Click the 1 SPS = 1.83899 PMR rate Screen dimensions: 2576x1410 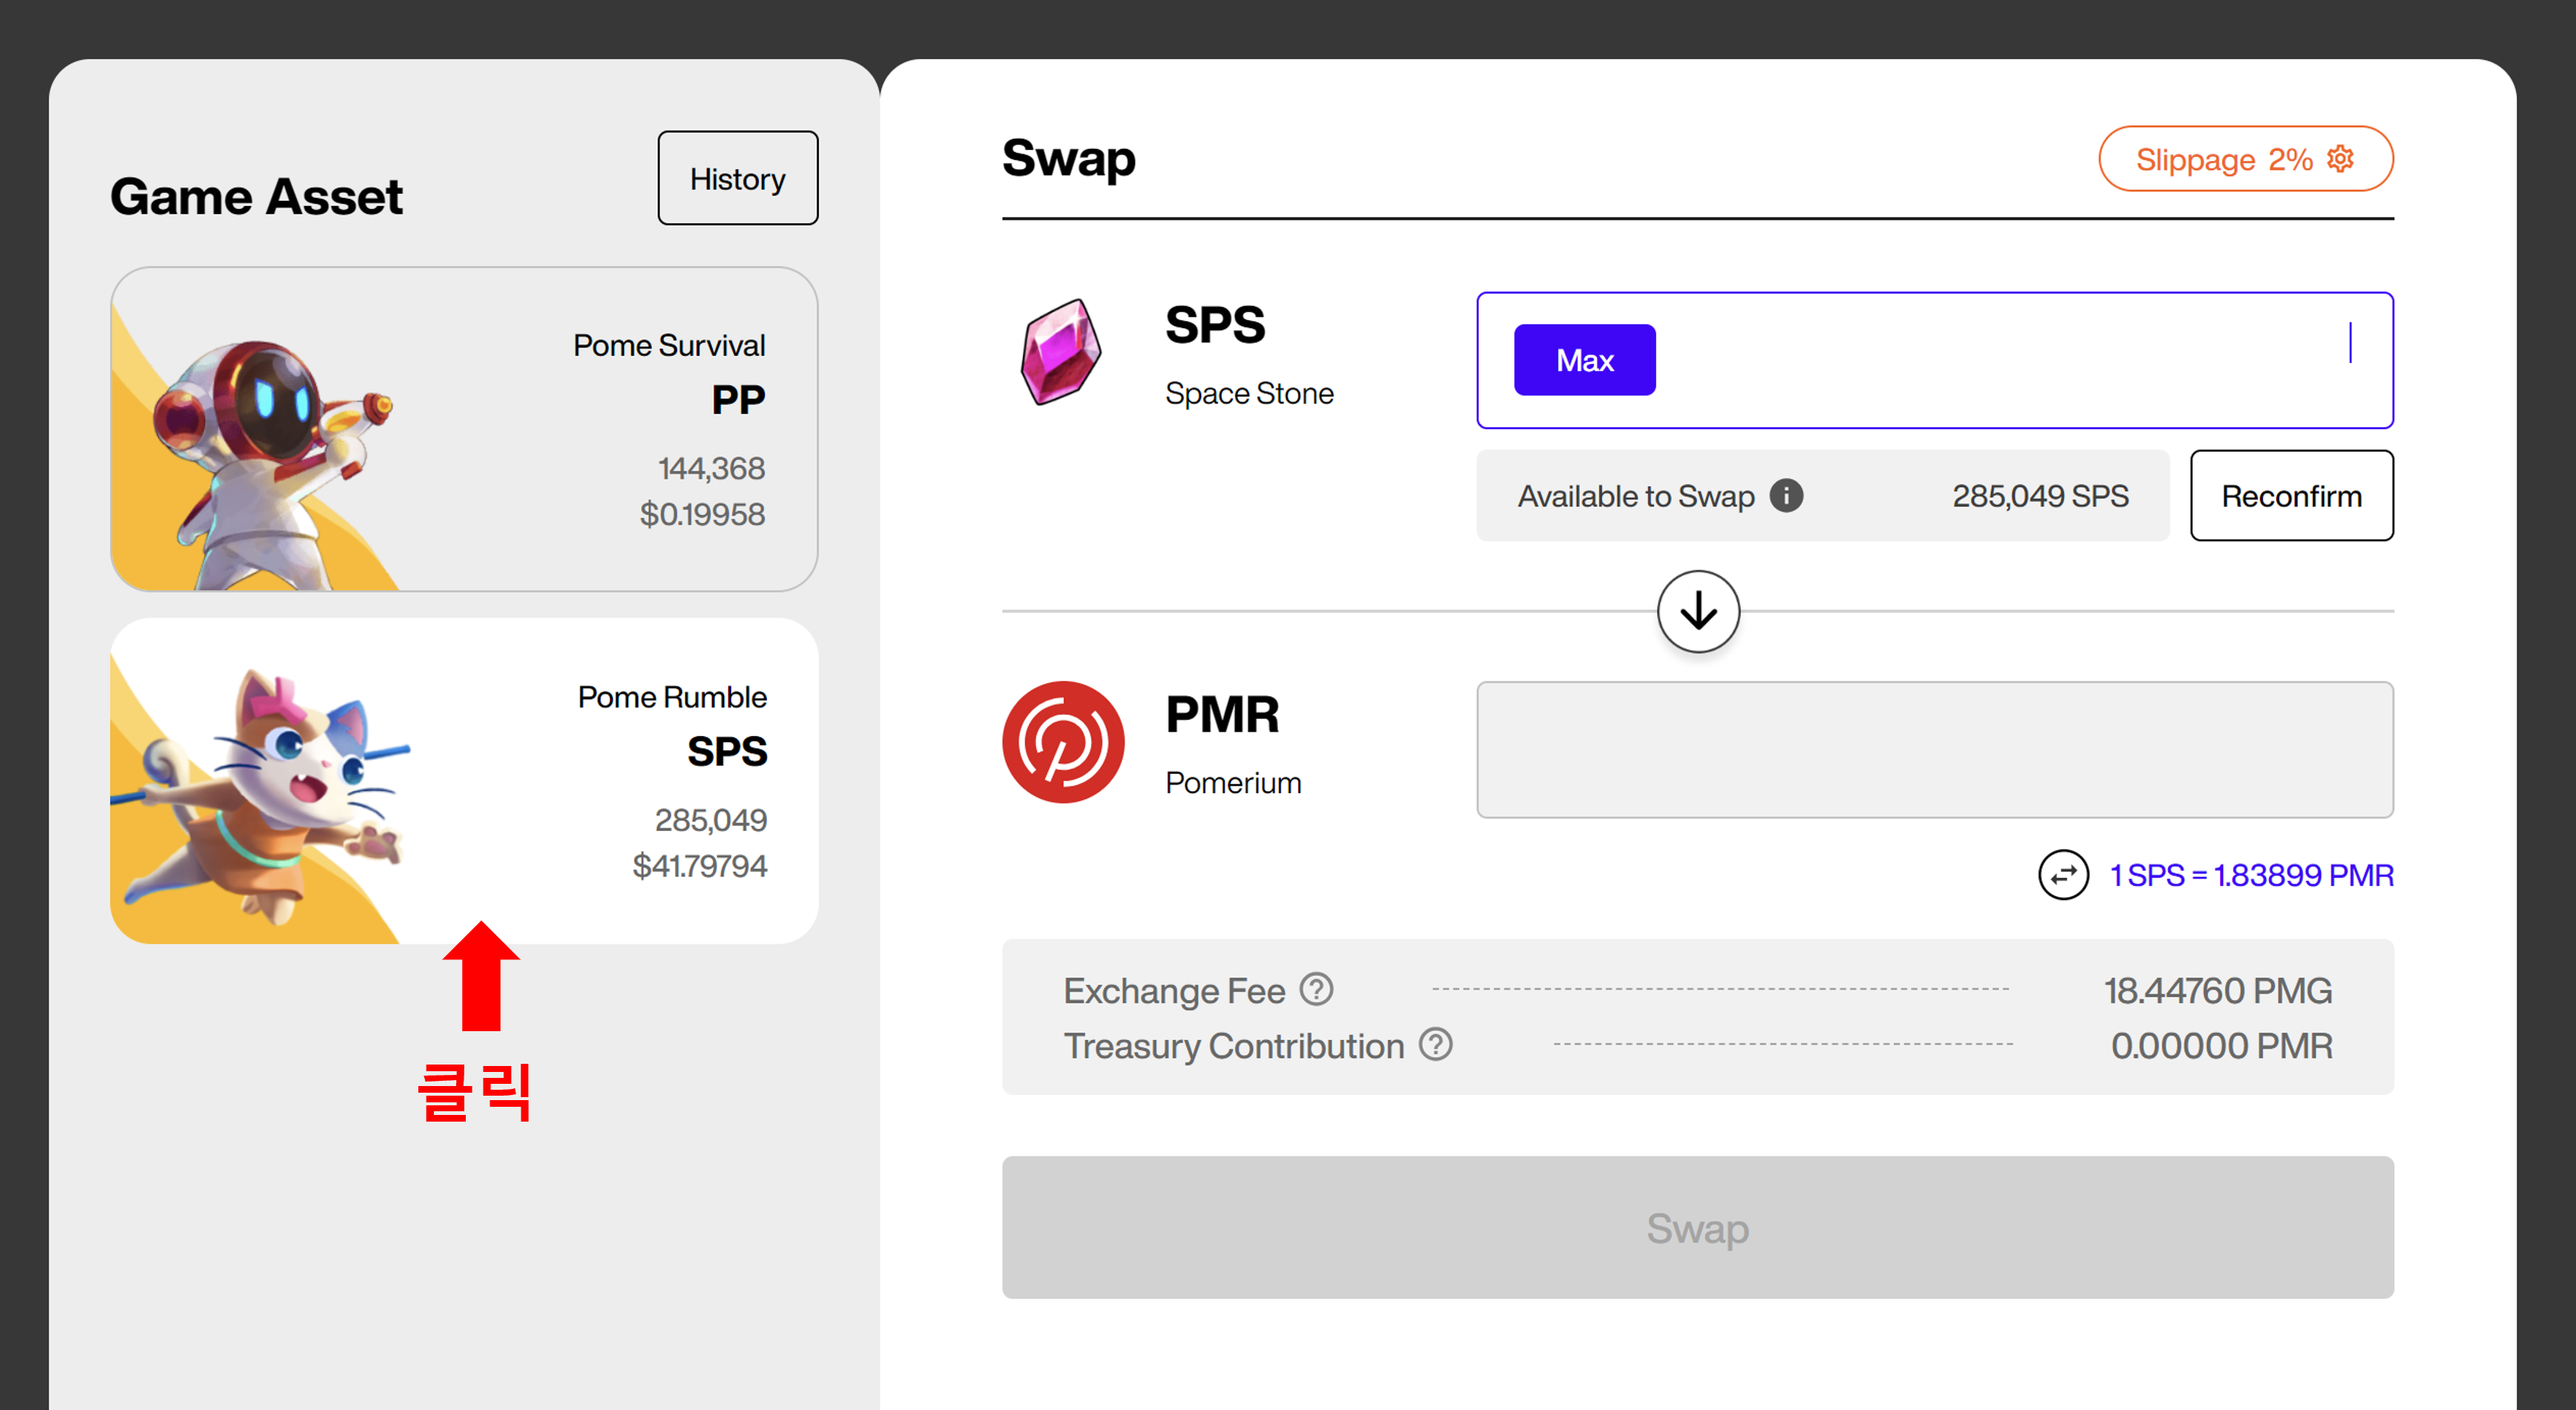(2251, 876)
